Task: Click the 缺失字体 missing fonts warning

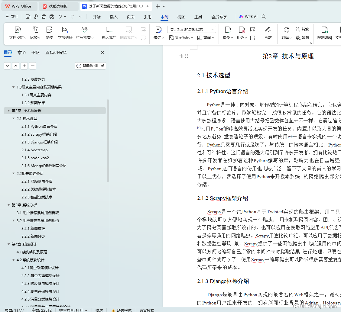Action: coord(122,310)
